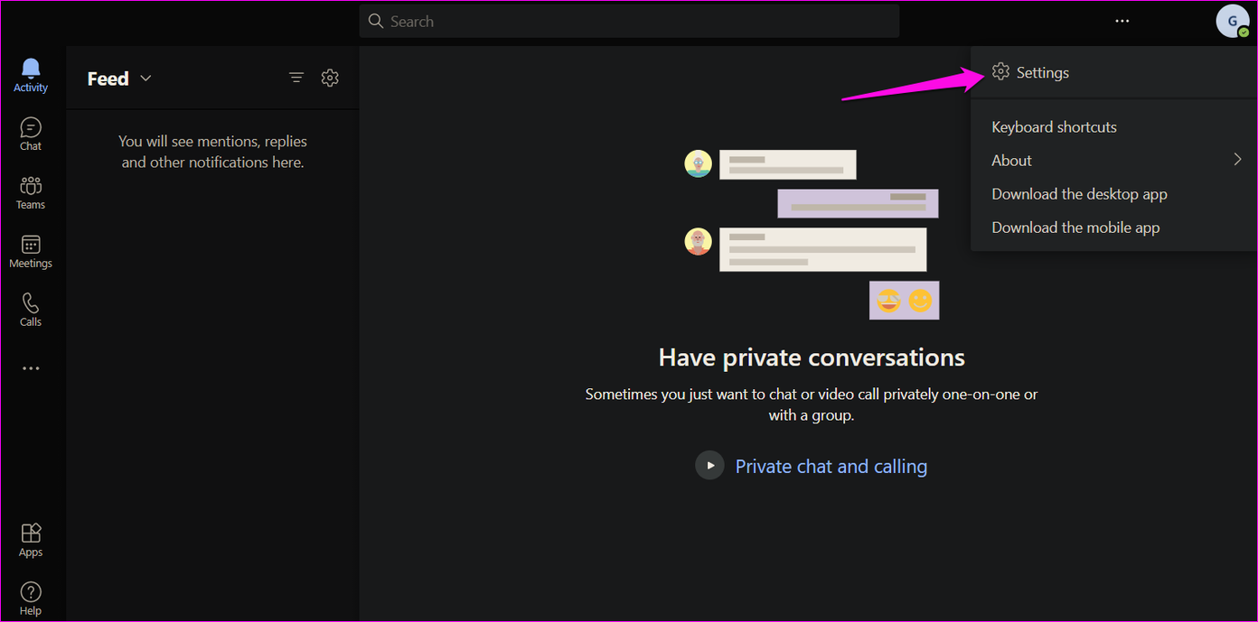Open the profile avatar G
The image size is (1258, 622).
[1233, 21]
